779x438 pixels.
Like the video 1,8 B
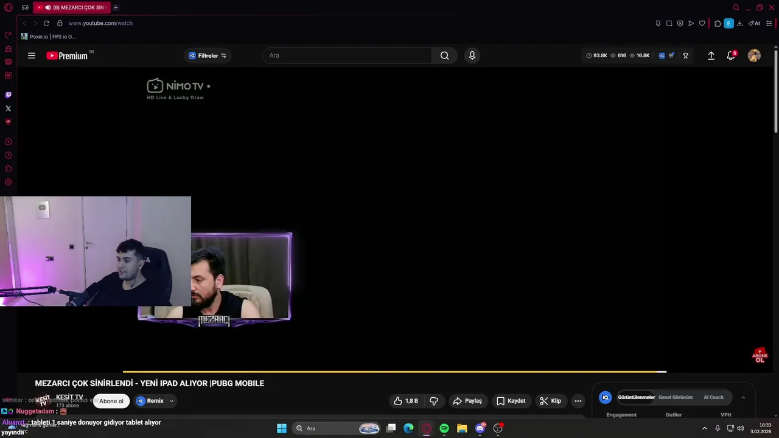[406, 401]
